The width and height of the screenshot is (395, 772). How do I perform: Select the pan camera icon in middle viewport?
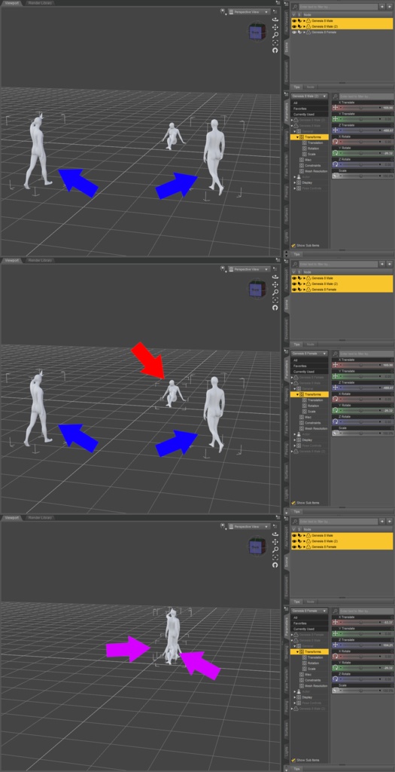click(x=275, y=284)
